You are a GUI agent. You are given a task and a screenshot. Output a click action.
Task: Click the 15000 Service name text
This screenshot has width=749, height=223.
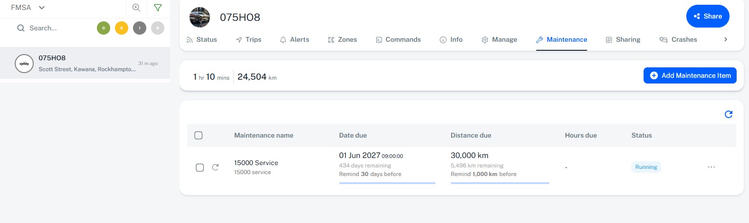coord(256,163)
